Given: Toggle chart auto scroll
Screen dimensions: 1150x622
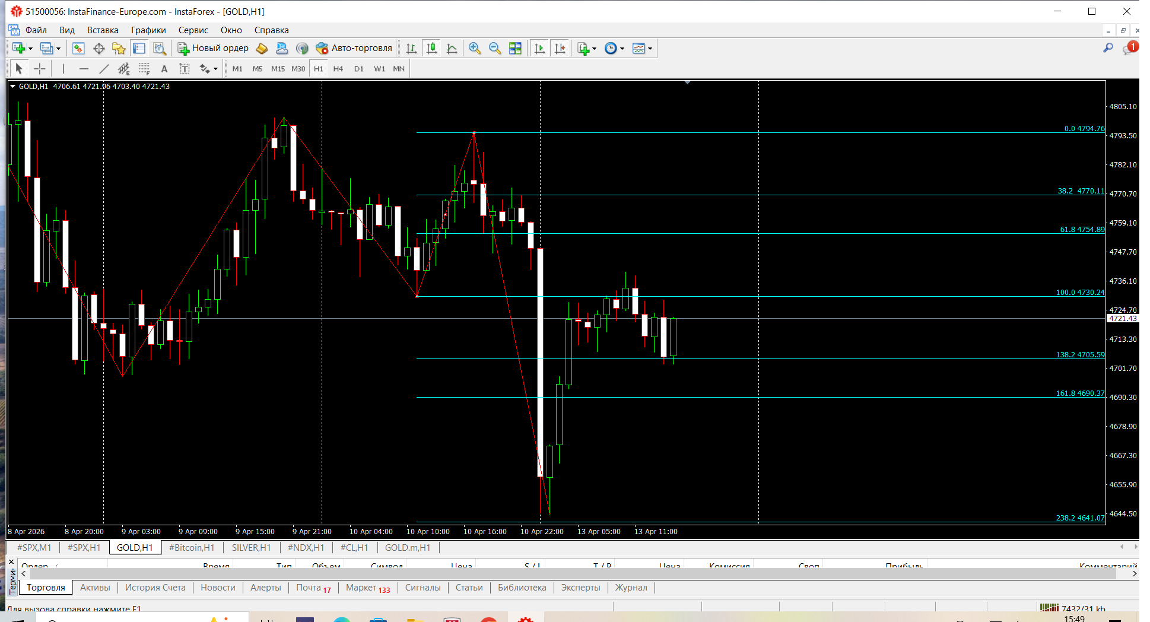Looking at the screenshot, I should [x=539, y=49].
